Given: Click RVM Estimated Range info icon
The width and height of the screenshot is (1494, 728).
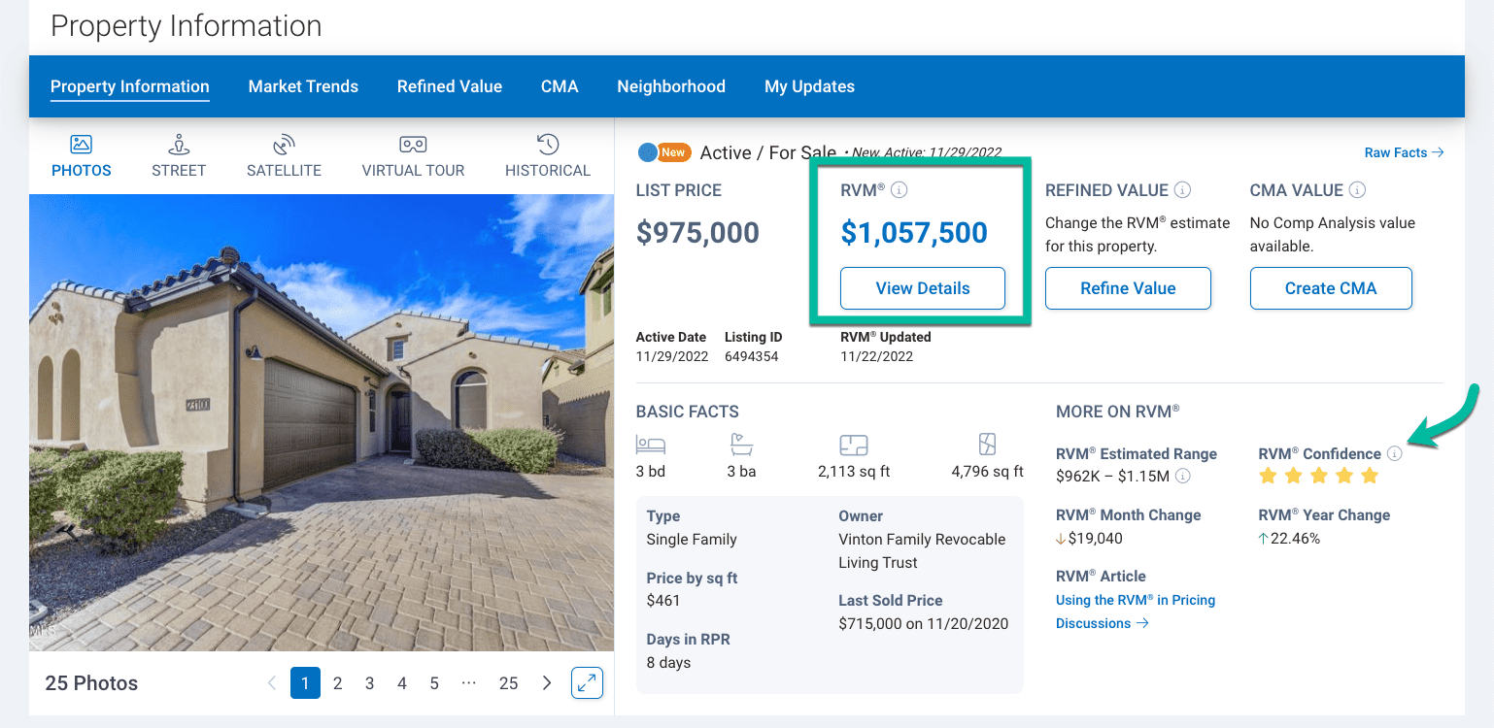Looking at the screenshot, I should 1183,476.
